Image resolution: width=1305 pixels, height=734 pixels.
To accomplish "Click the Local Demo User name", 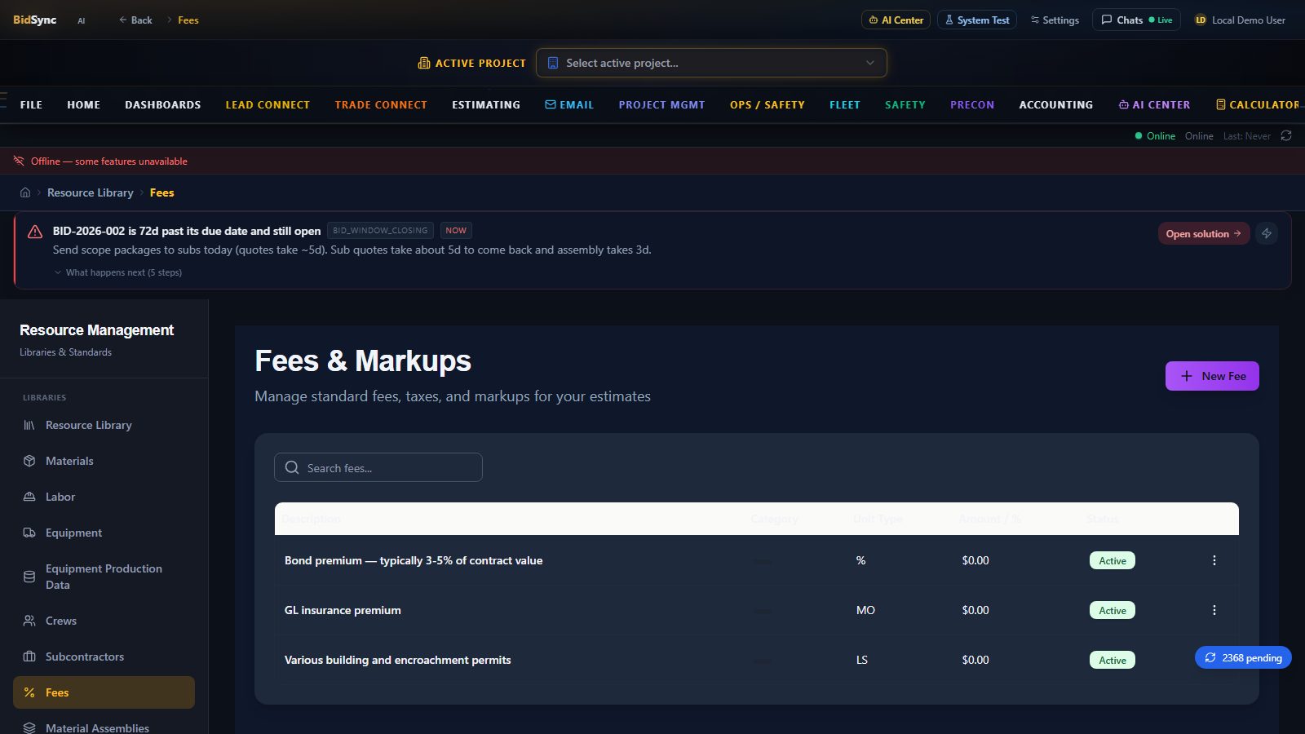I will pyautogui.click(x=1249, y=20).
